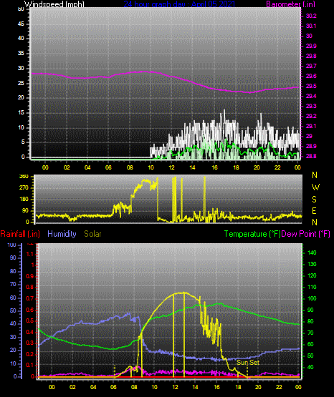Viewport: 334px width, 397px height.
Task: Click the 10 hour label under wind graph
Action: 151,167
